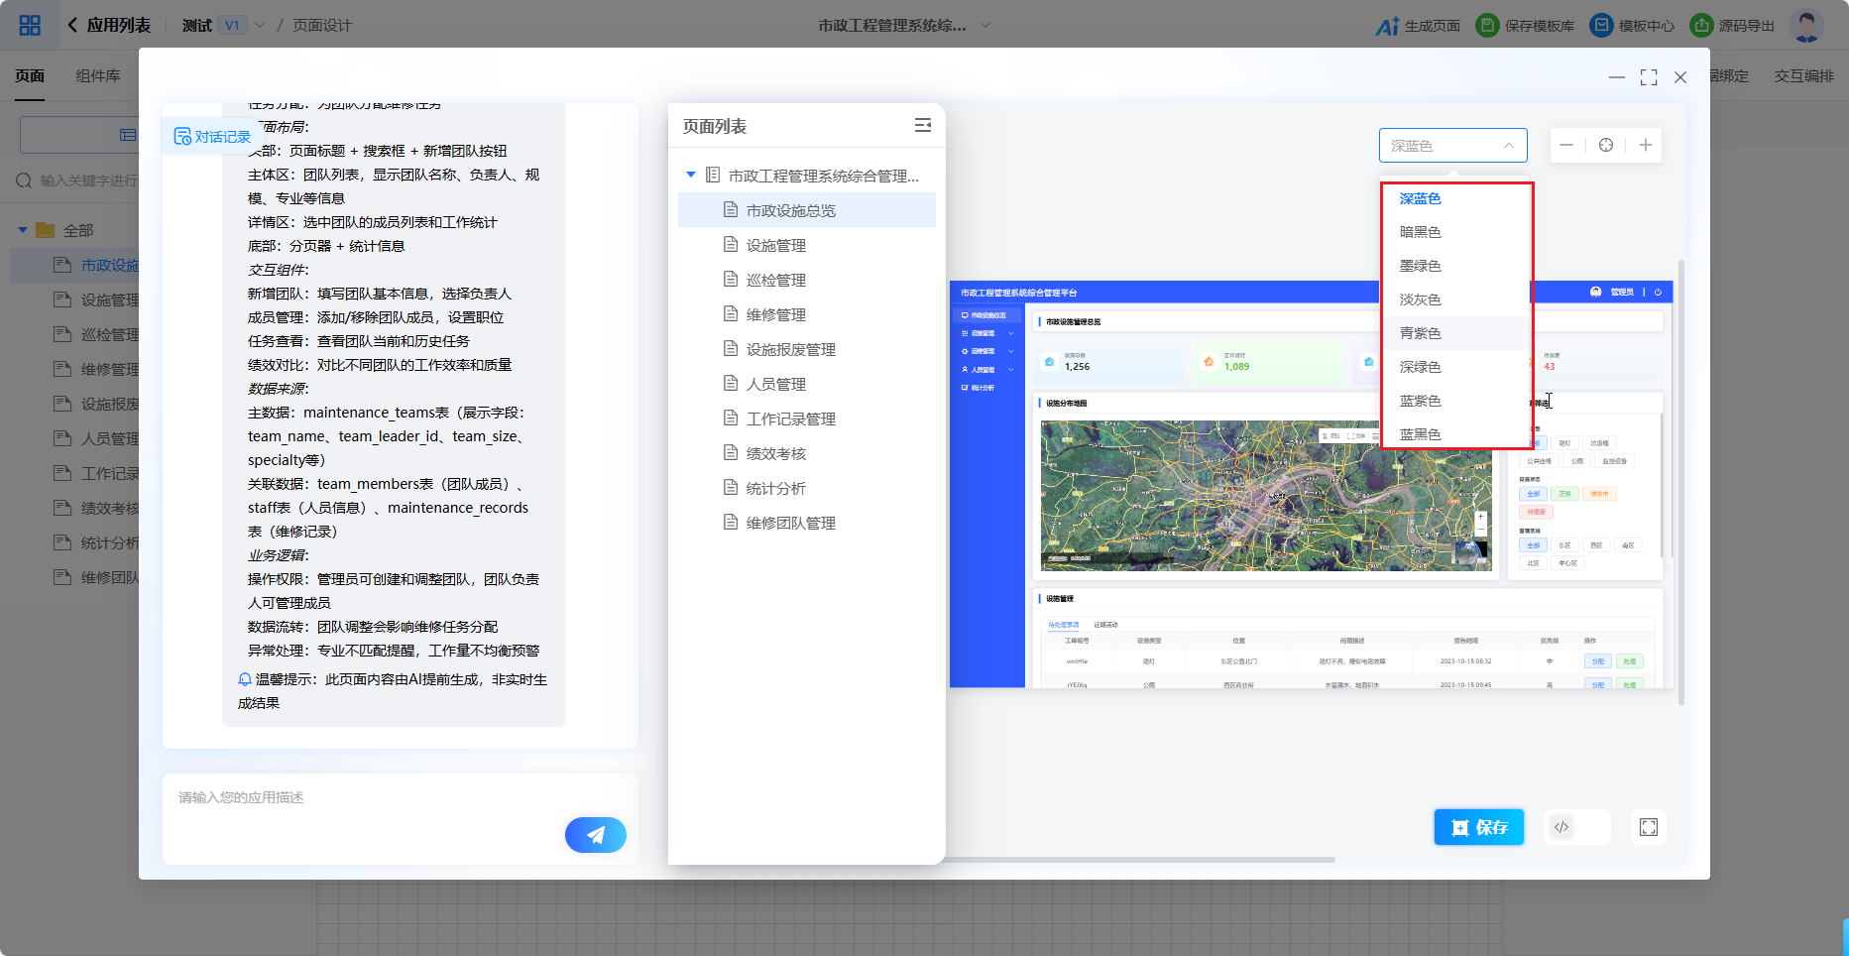Collapse the page list panel icon
The image size is (1849, 956).
click(x=922, y=125)
